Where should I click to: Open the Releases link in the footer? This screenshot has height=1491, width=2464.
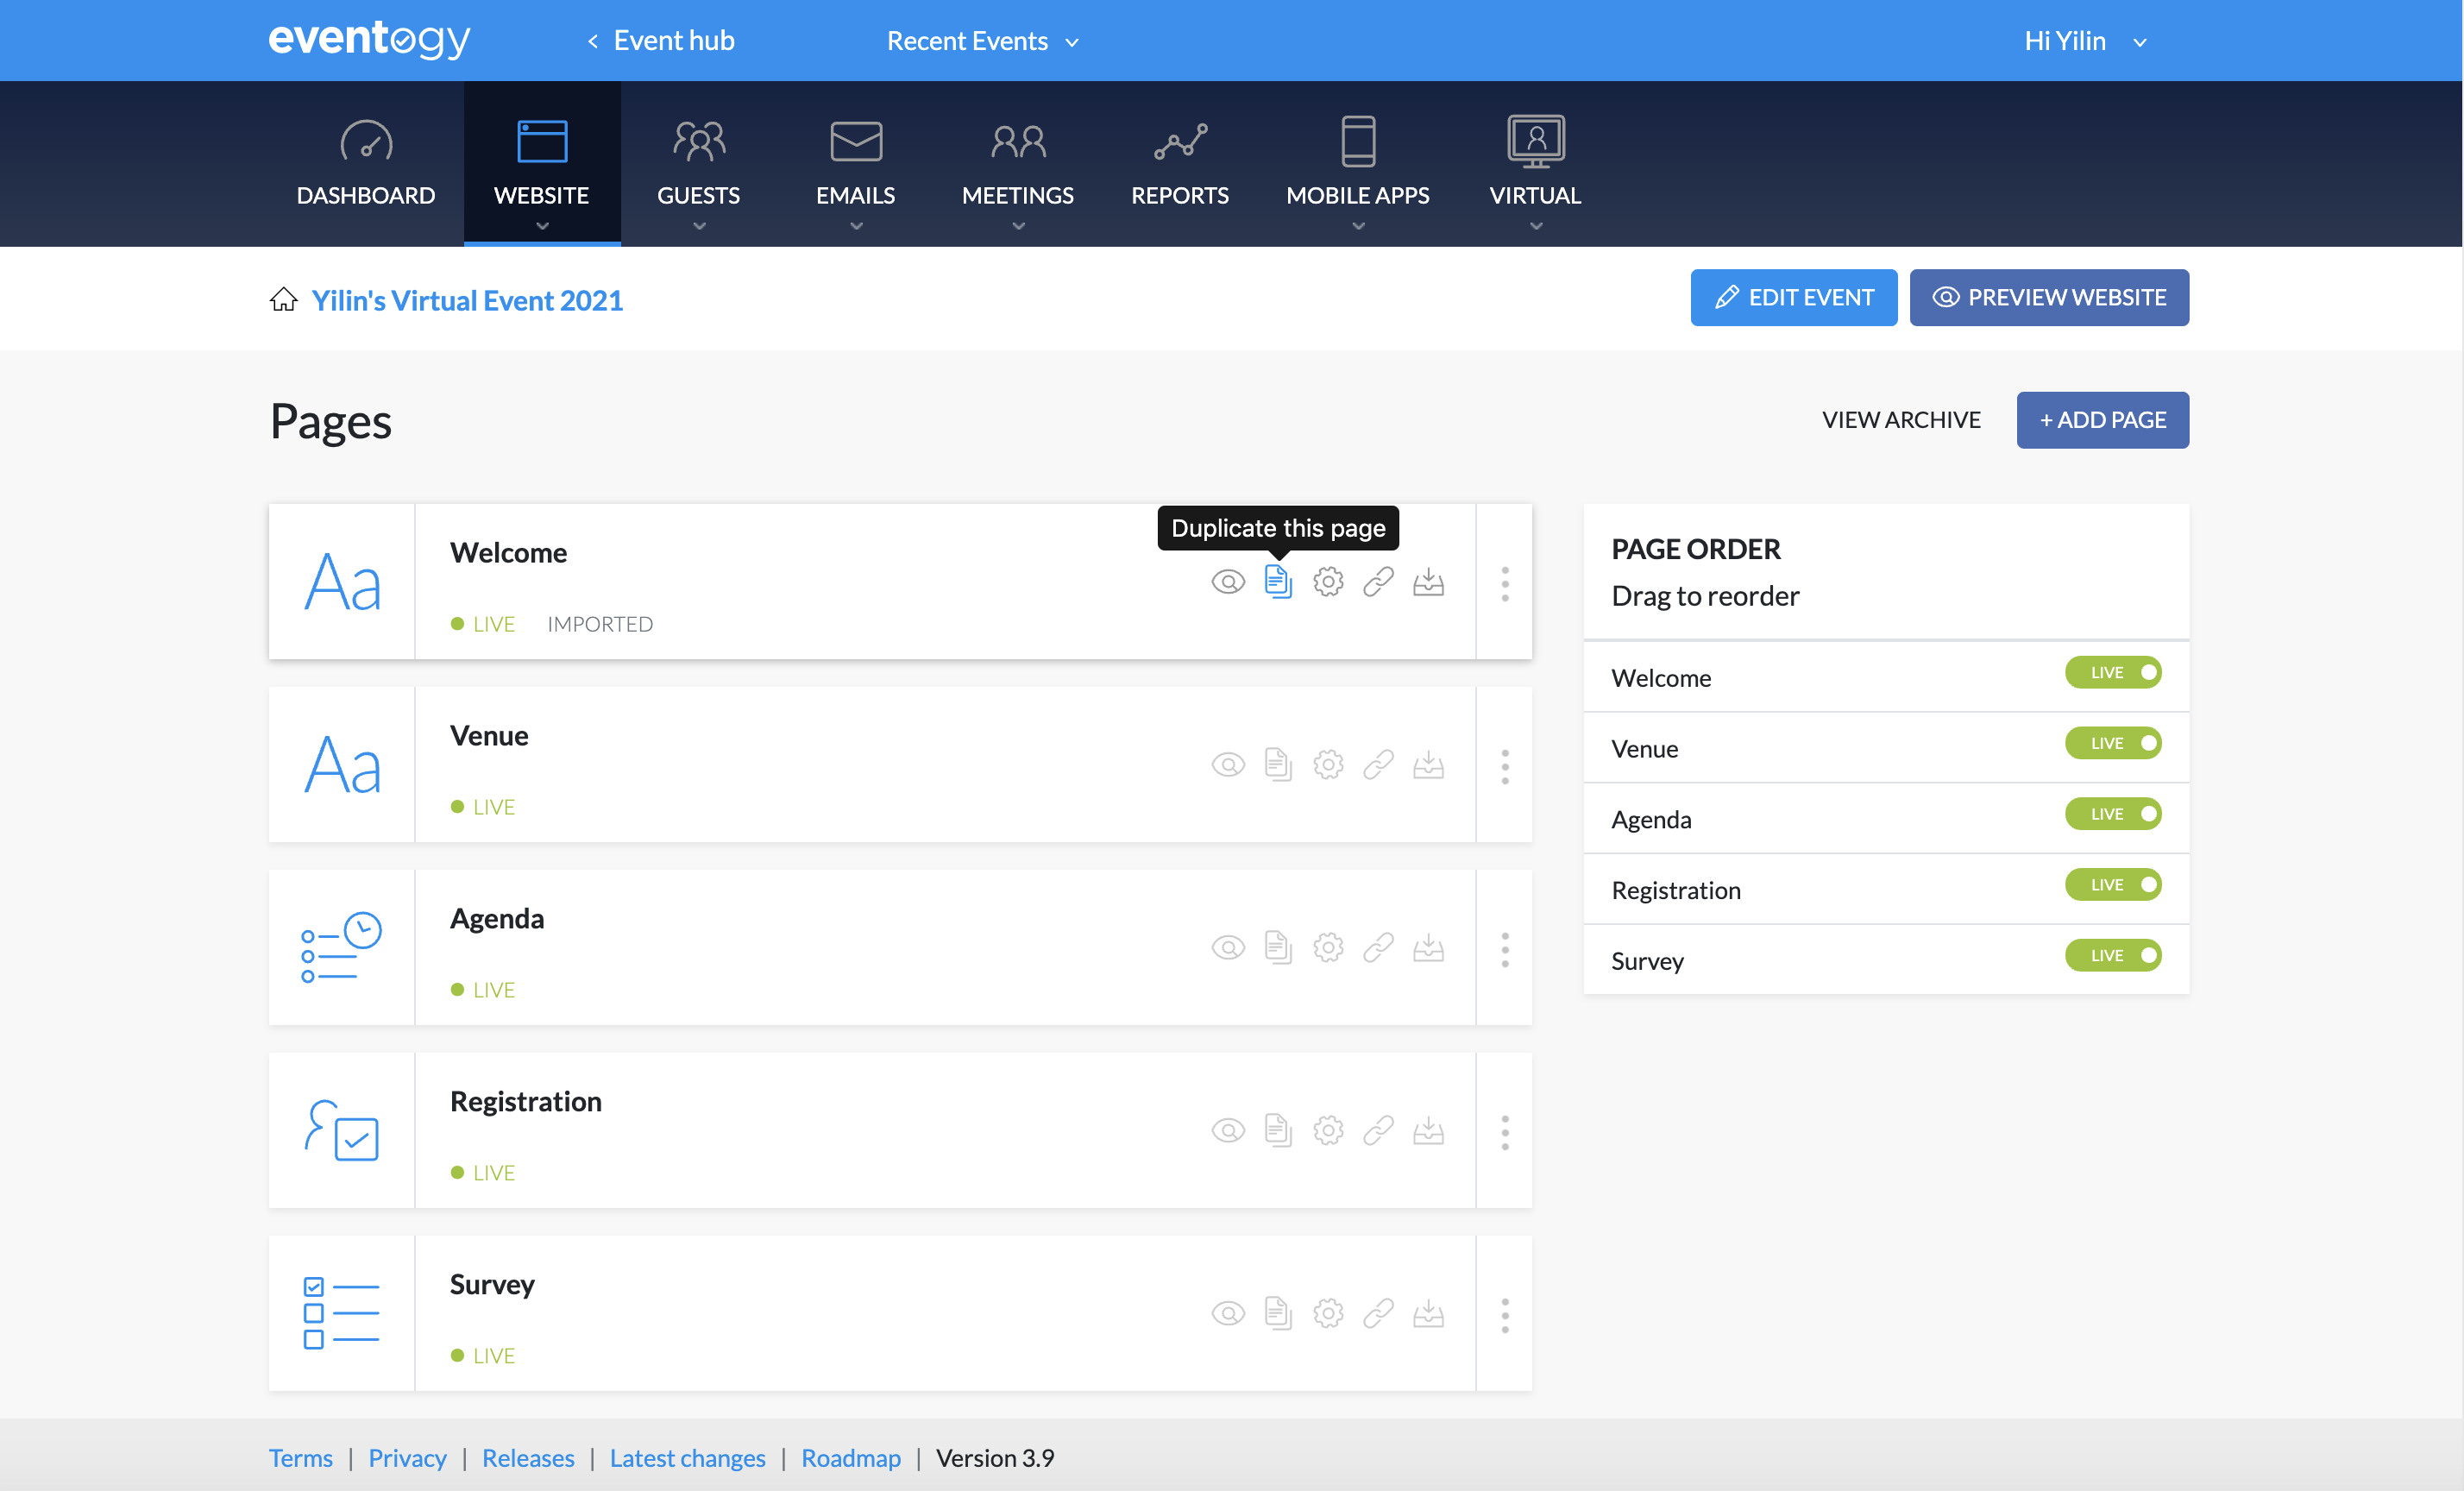coord(528,1458)
